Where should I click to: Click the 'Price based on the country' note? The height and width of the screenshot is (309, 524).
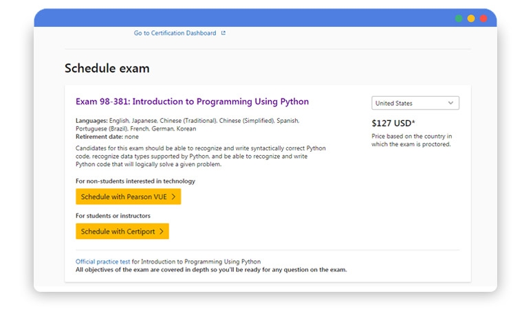click(x=412, y=140)
